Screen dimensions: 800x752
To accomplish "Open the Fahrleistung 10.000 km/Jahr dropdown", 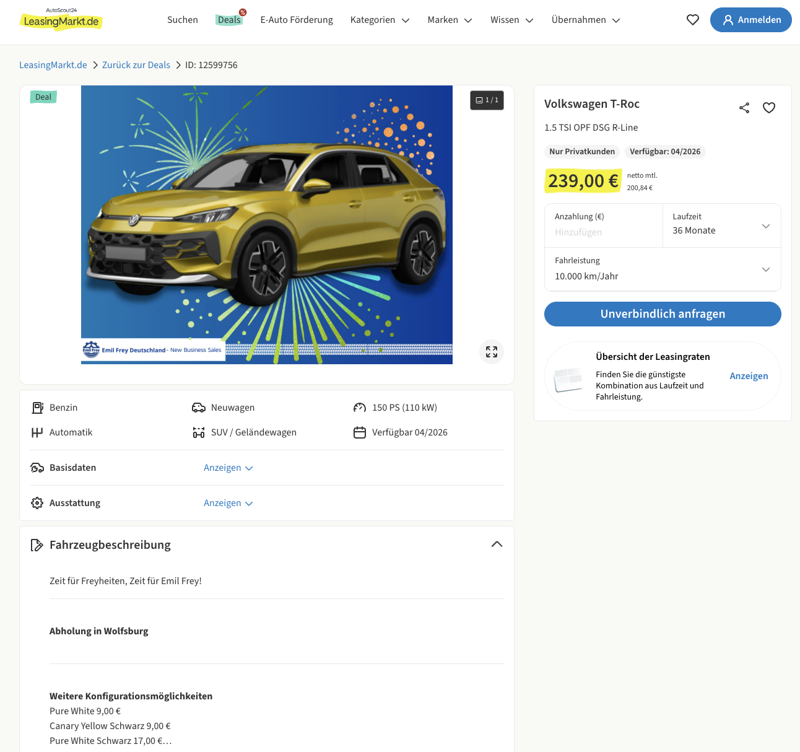I will 663,269.
